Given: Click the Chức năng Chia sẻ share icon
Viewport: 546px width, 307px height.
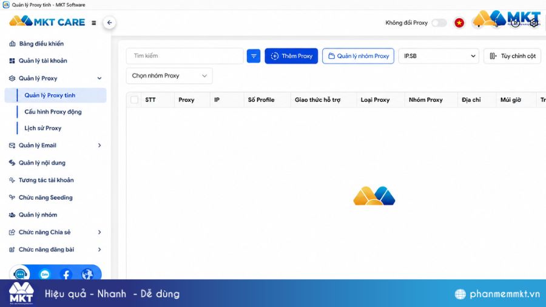Looking at the screenshot, I should tap(12, 232).
